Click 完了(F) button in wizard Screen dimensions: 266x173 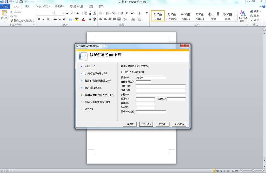point(162,124)
